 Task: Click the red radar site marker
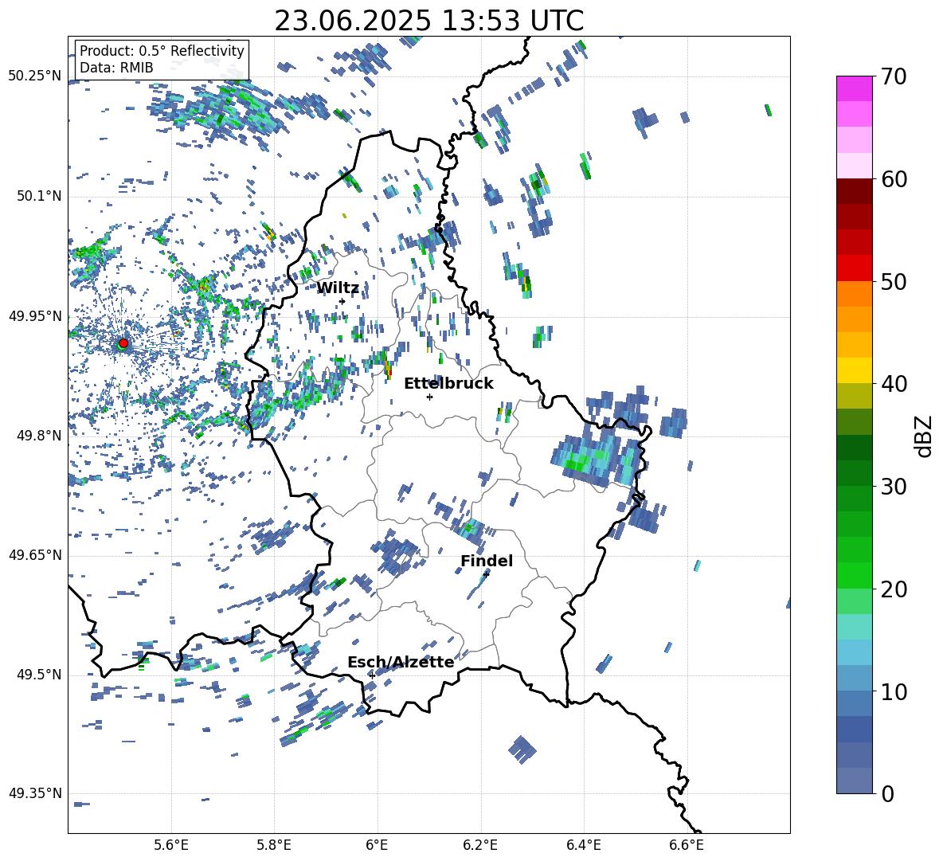123,343
